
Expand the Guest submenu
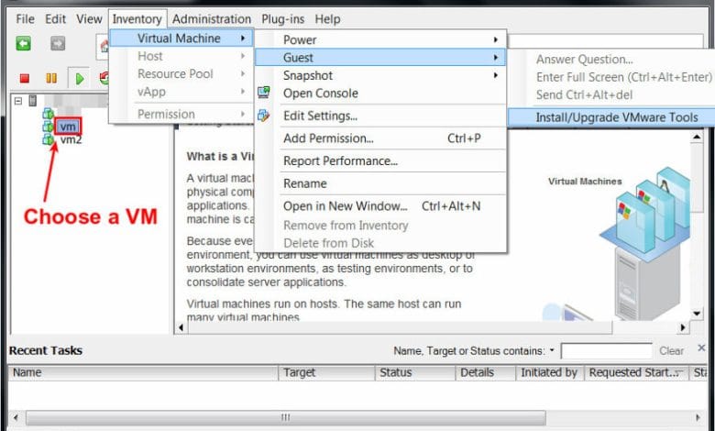[380, 58]
